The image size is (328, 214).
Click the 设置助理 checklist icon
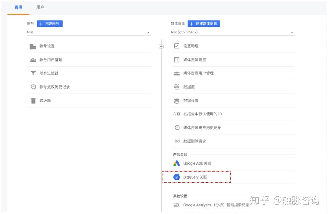coord(177,46)
